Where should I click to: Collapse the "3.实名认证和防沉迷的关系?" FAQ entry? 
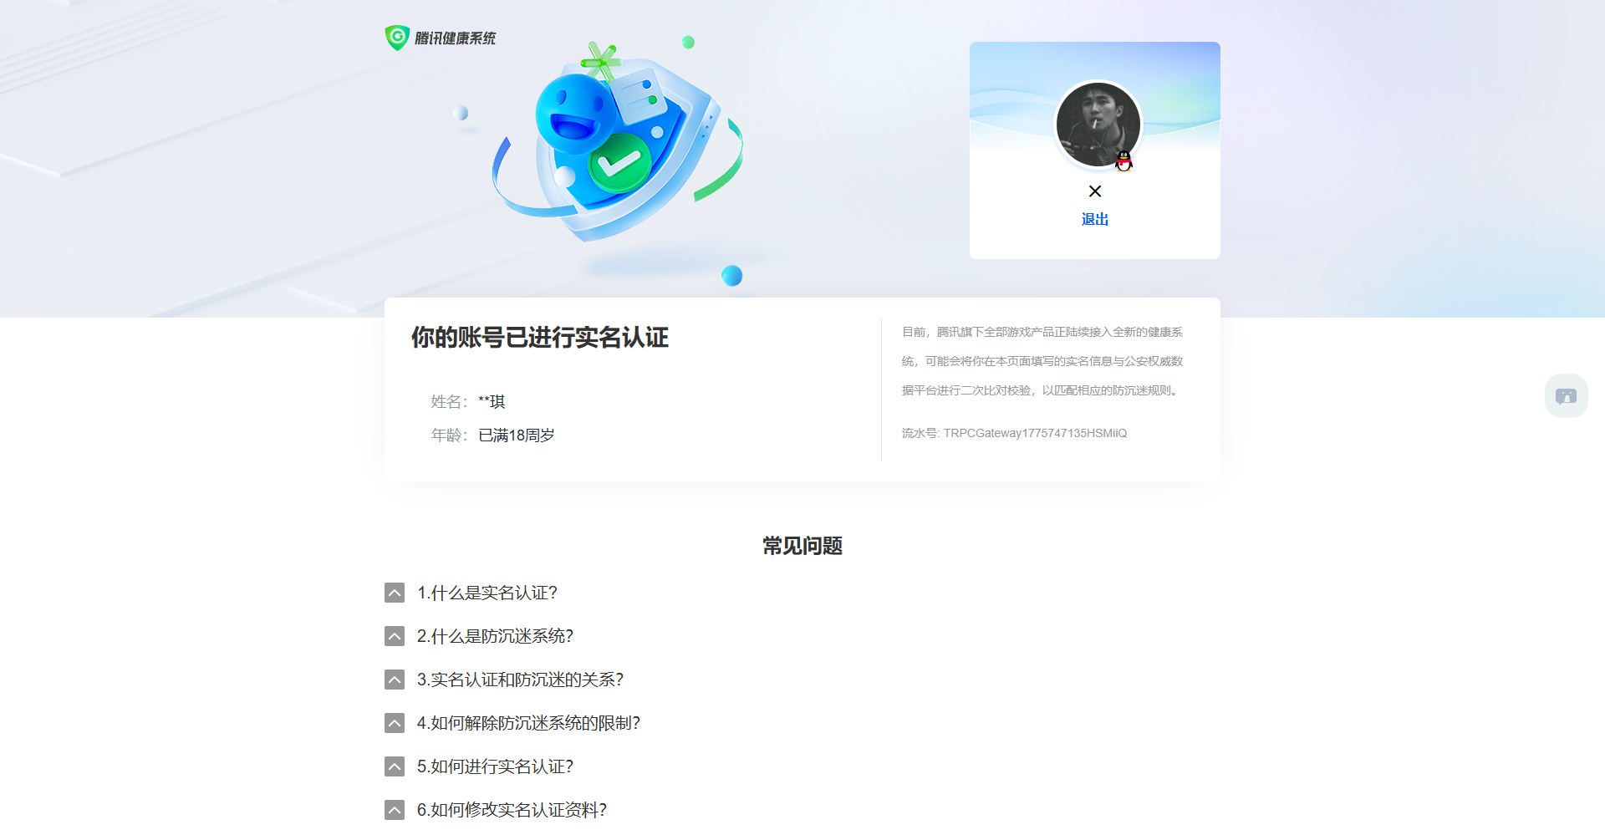[x=394, y=680]
